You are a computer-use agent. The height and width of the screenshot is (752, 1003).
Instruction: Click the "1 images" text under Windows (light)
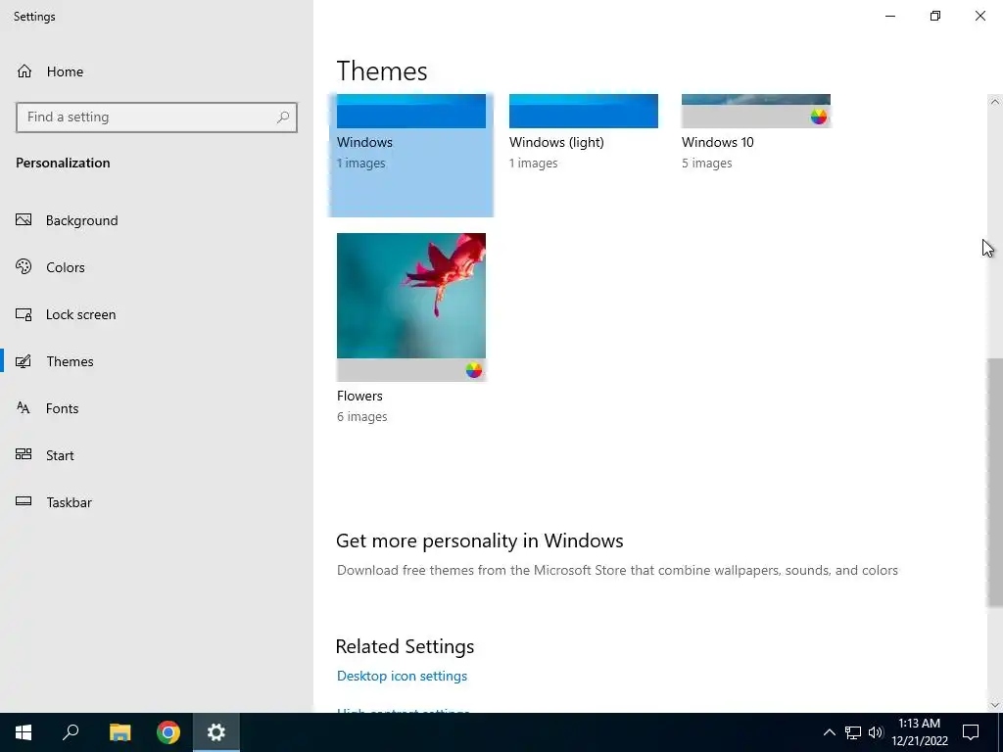[x=534, y=164]
